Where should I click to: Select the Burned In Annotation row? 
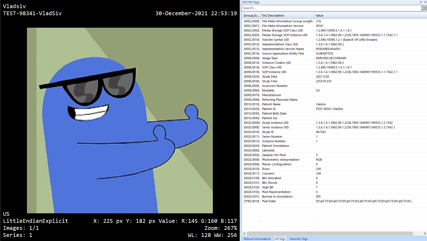(334, 196)
